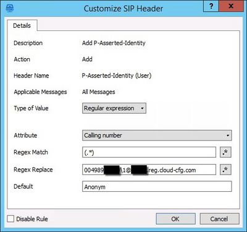The width and height of the screenshot is (247, 232).
Task: Focus the Regex Replace input field
Action: (149, 170)
